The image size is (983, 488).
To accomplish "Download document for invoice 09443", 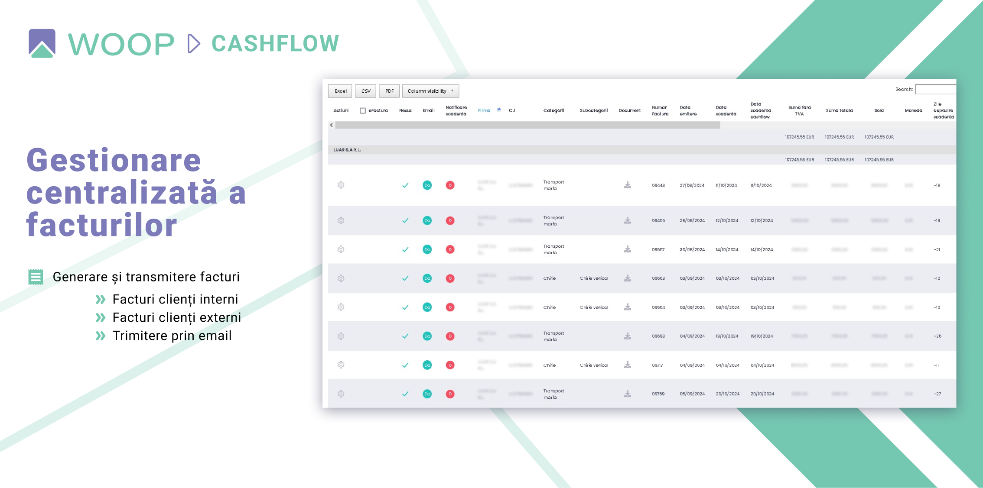I will [x=627, y=185].
